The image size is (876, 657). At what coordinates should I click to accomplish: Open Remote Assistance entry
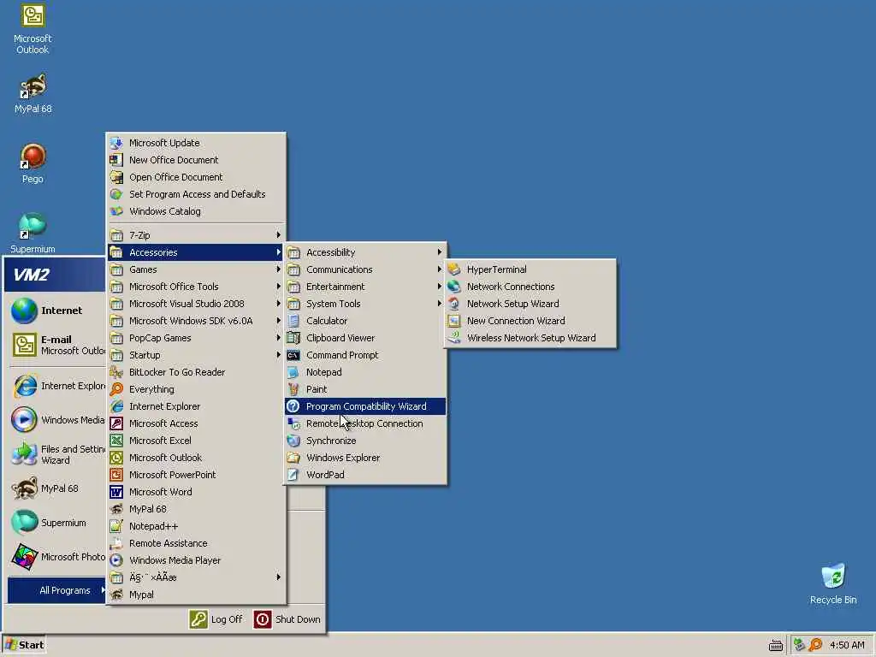(x=196, y=543)
